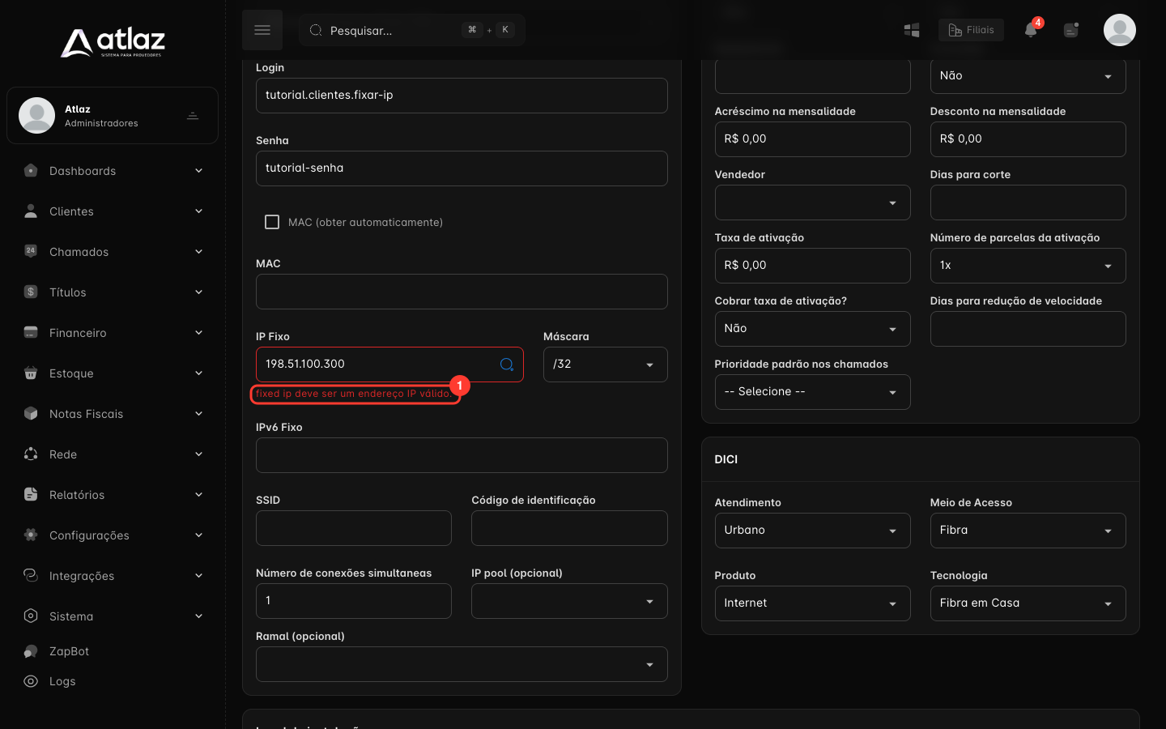This screenshot has width=1166, height=729.
Task: Click the Dias para corte field
Action: click(1028, 202)
